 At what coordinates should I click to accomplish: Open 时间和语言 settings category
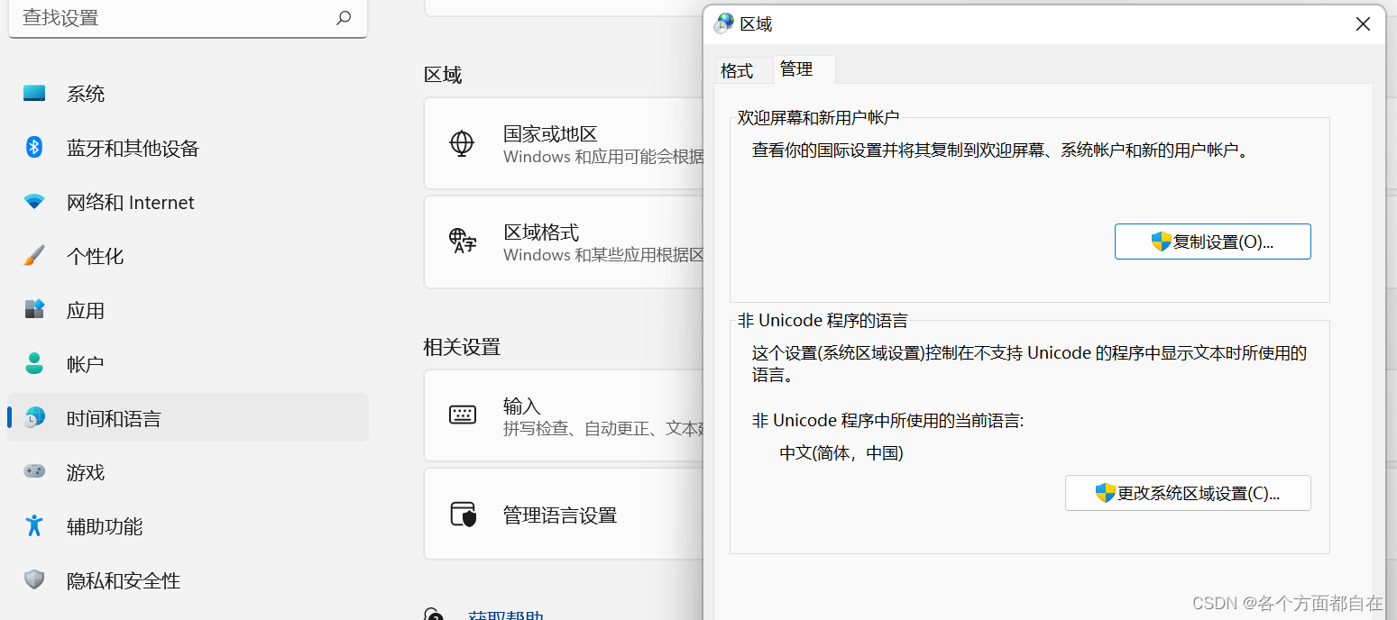tap(188, 417)
